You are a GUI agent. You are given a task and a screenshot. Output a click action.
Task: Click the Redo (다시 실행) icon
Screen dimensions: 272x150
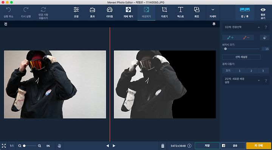[x=26, y=9]
